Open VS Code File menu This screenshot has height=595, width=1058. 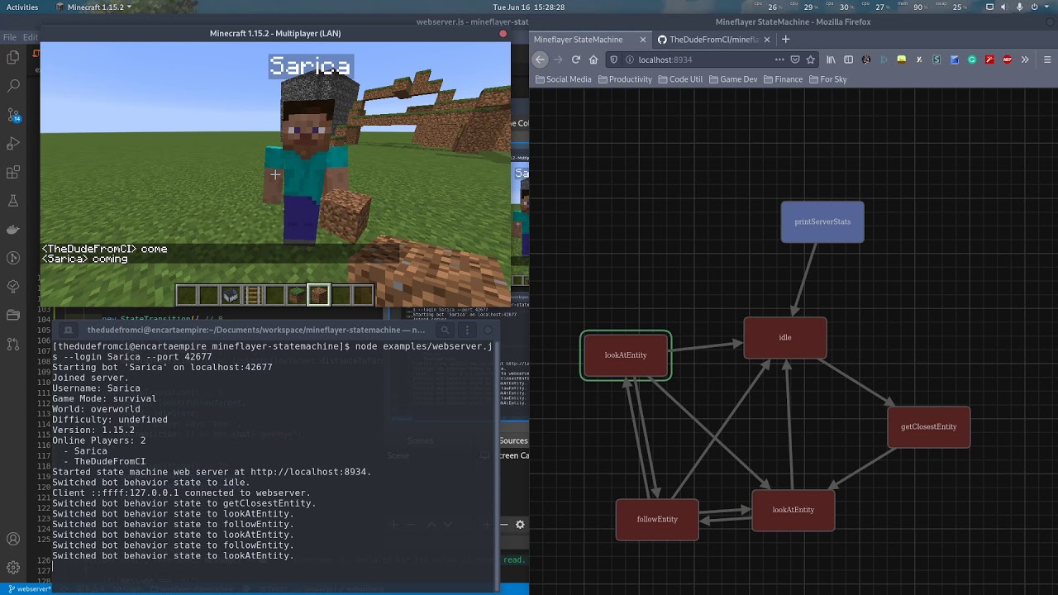coord(10,37)
